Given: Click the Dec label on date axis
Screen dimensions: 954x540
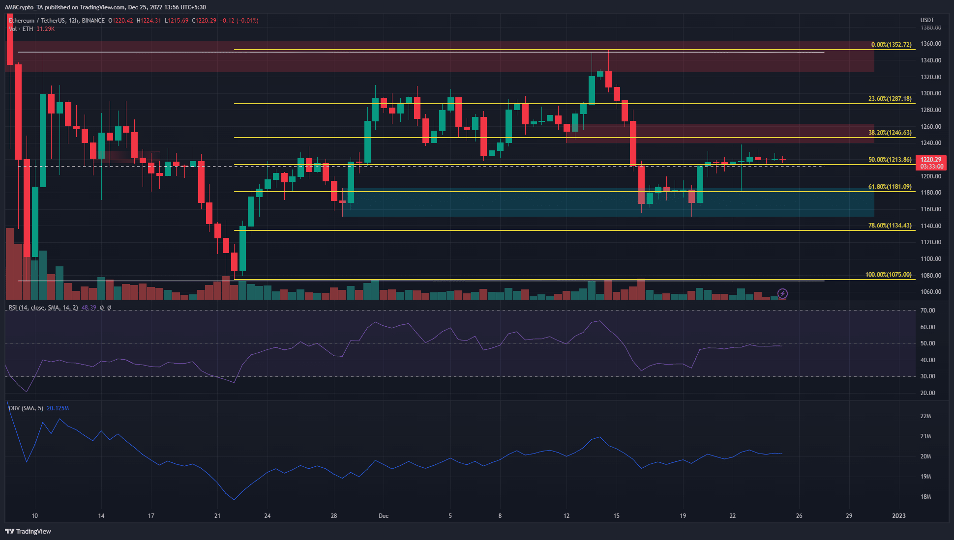Looking at the screenshot, I should [x=384, y=516].
